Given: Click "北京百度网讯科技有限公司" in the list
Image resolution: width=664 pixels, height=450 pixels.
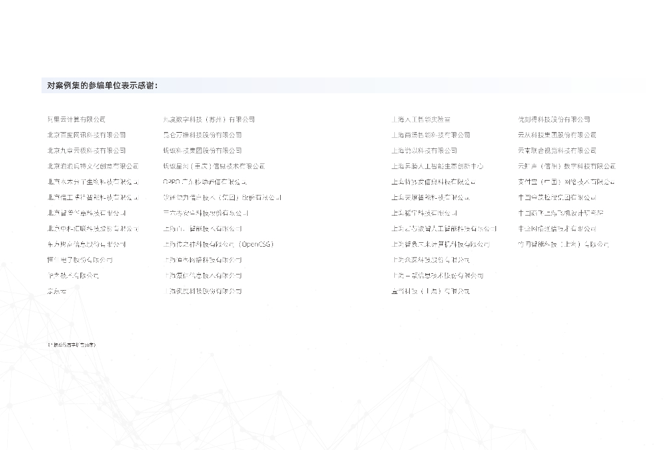Looking at the screenshot, I should click(x=86, y=135).
